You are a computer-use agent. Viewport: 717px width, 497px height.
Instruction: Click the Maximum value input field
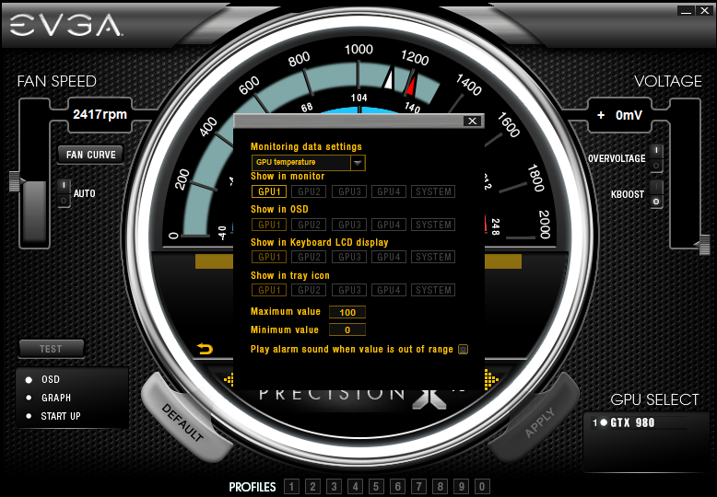[347, 312]
